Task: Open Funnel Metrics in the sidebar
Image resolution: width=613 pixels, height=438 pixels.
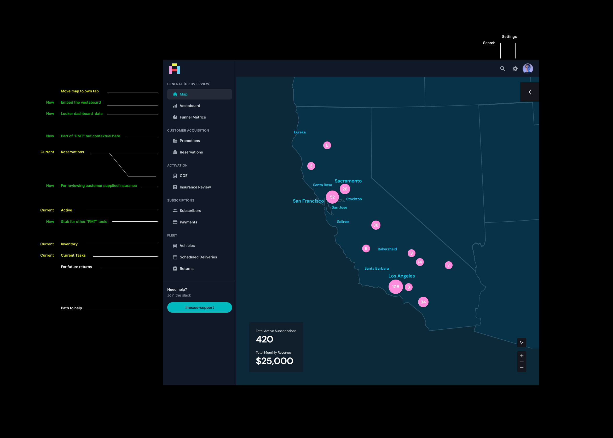Action: 193,117
